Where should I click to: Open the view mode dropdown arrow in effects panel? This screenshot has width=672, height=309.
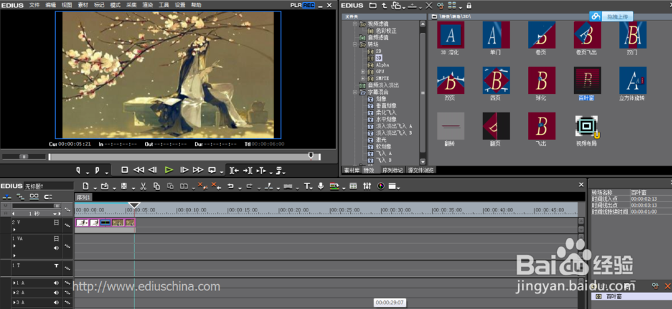pyautogui.click(x=460, y=7)
